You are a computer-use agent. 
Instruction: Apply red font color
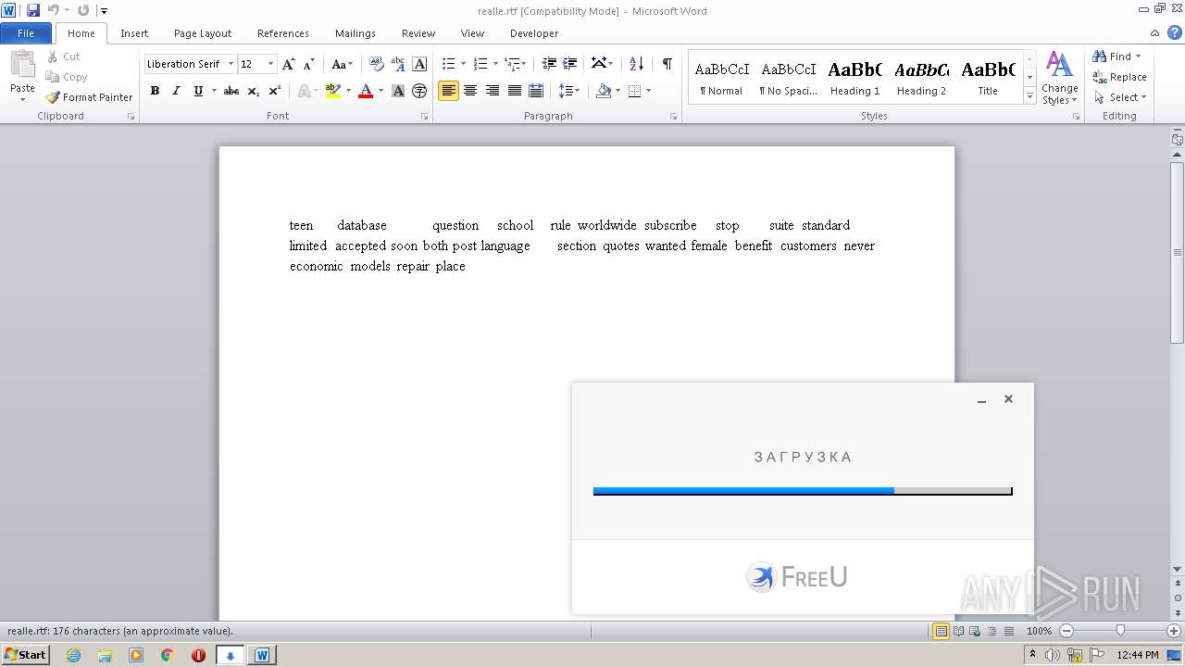pos(366,91)
